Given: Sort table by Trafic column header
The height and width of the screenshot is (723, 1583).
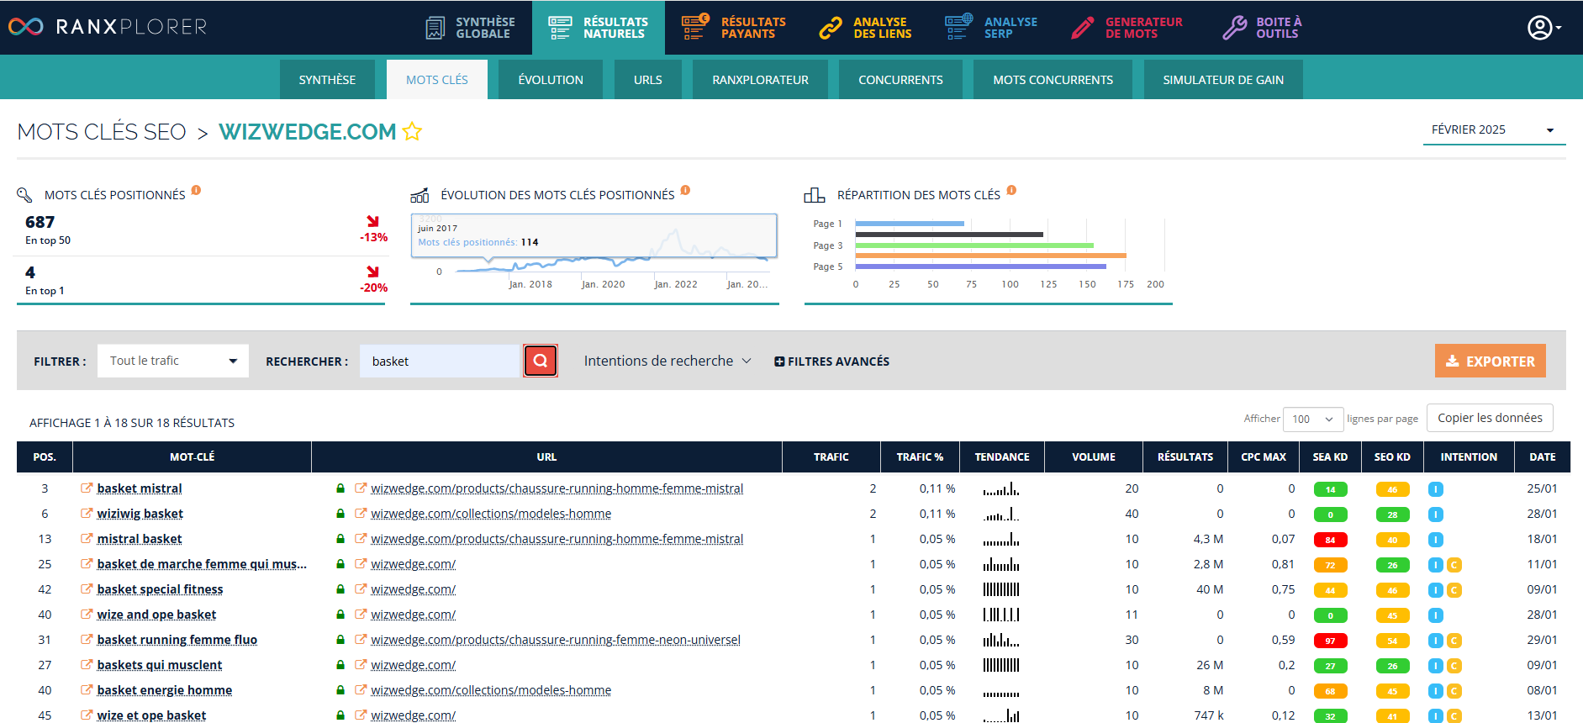Looking at the screenshot, I should 831,456.
